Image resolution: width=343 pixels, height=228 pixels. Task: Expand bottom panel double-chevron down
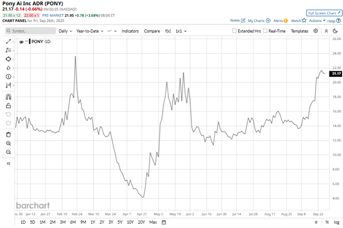(316, 222)
